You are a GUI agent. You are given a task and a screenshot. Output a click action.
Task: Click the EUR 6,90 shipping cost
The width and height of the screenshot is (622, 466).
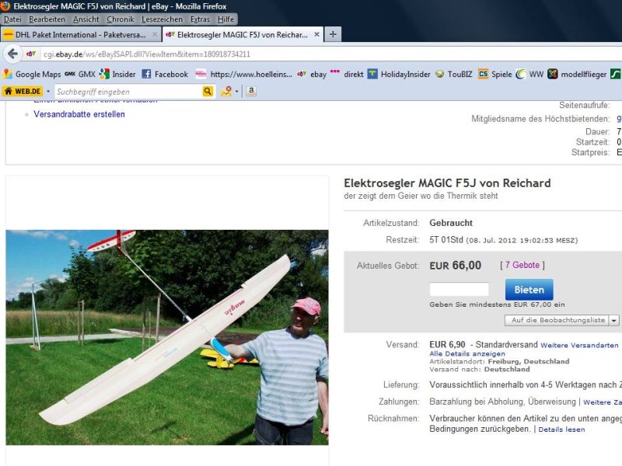447,345
